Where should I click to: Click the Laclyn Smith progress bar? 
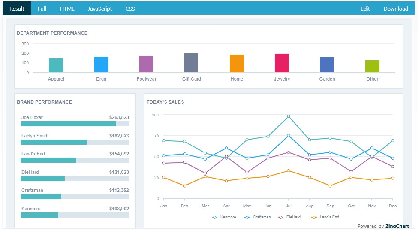click(75, 142)
